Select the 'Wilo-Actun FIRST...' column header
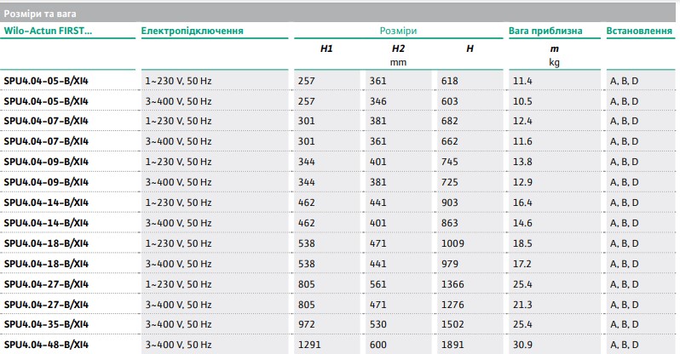 49,31
